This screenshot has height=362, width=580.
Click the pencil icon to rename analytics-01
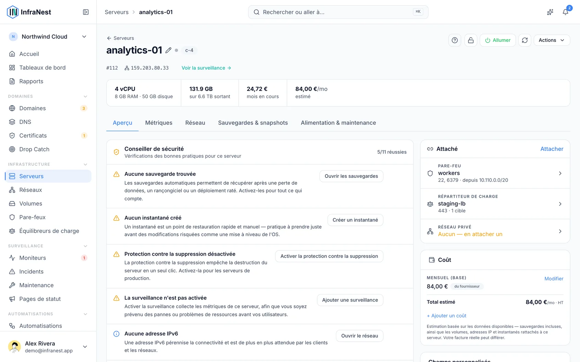click(x=168, y=50)
